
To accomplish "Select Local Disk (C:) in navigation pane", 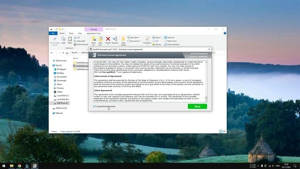I will click(x=61, y=96).
